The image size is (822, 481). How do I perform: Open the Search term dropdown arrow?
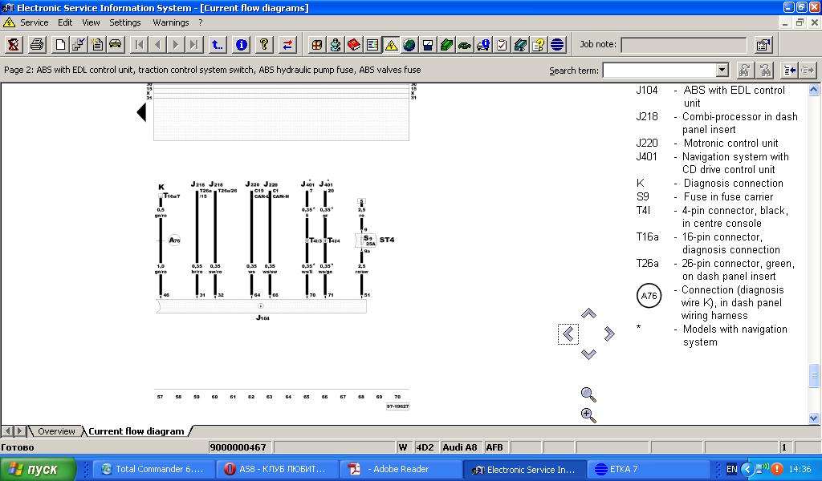[722, 71]
